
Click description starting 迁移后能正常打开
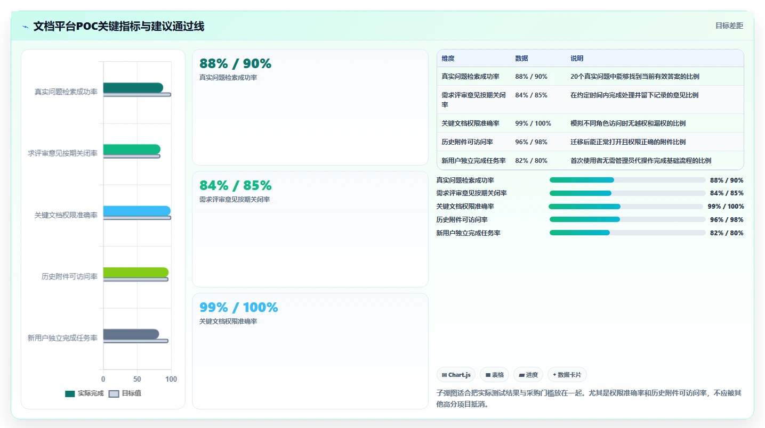628,142
